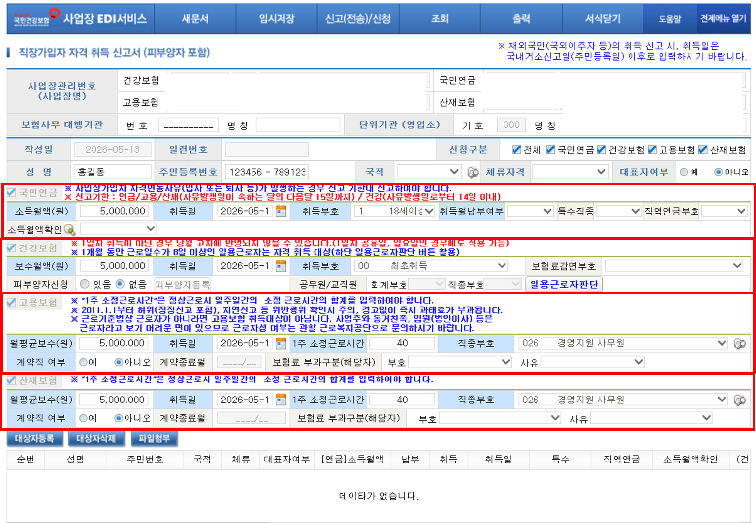
Task: Open 산재보험 보험료 부과구분 부호 dropdown
Action: click(x=500, y=418)
